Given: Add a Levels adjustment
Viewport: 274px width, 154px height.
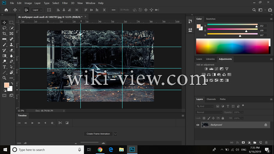Looking at the screenshot, I should (211, 69).
